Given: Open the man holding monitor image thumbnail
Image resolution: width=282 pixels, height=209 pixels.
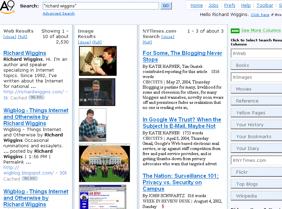Looking at the screenshot, I should 98,61.
